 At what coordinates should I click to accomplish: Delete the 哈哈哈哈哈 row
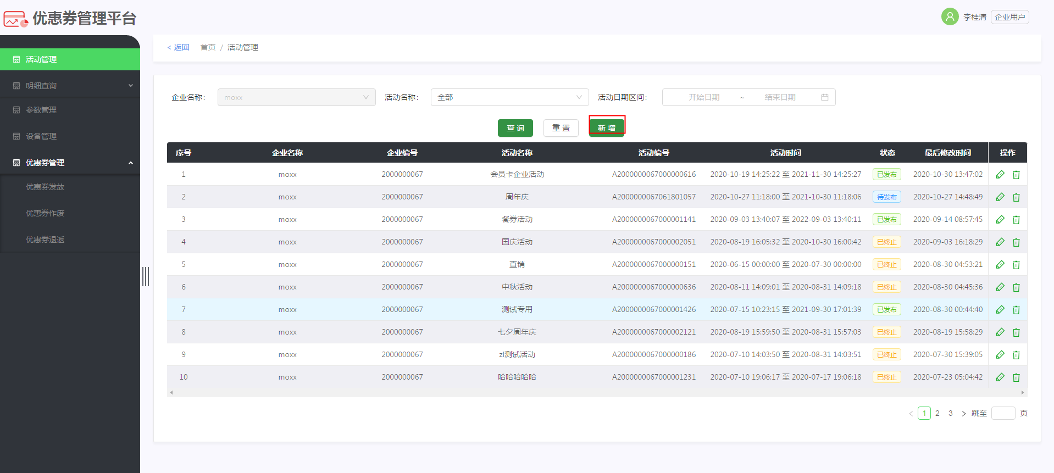pos(1016,377)
